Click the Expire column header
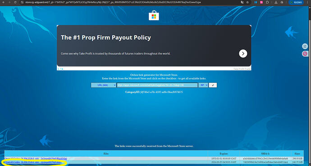This screenshot has height=166, width=311. click(x=224, y=153)
